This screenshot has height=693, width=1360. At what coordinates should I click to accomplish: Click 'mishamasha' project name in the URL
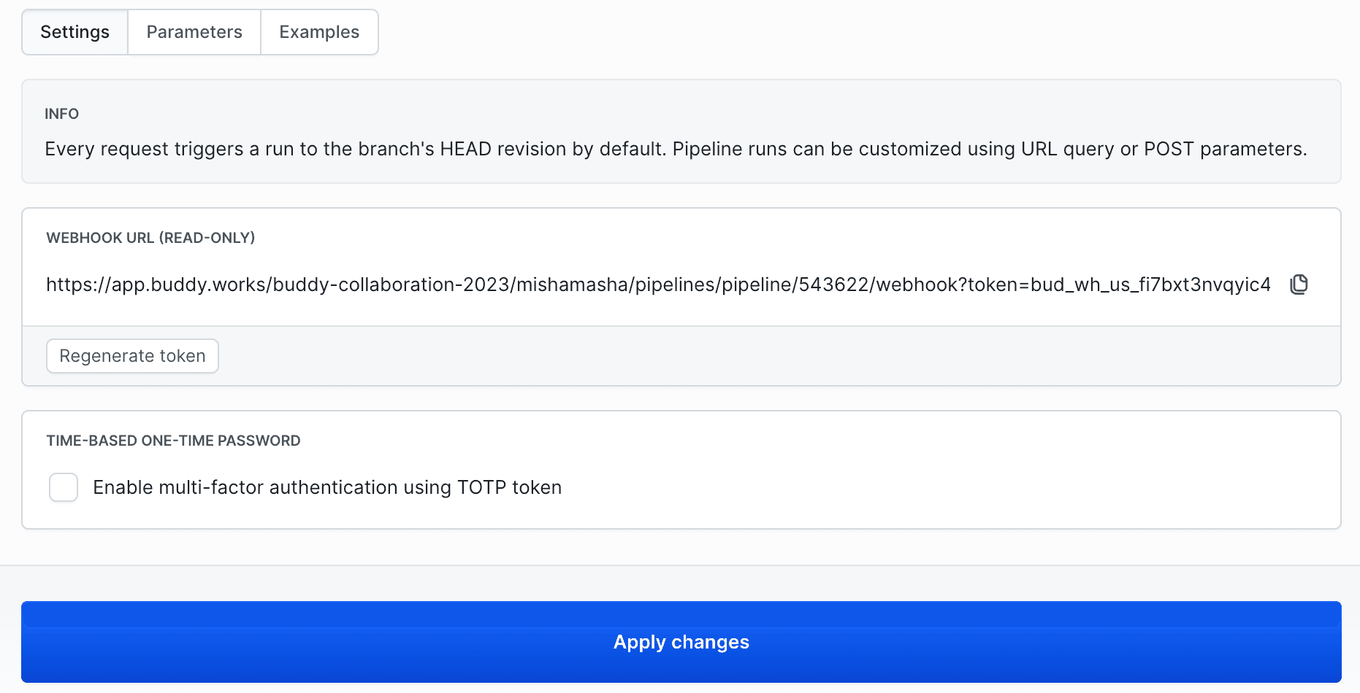(573, 284)
